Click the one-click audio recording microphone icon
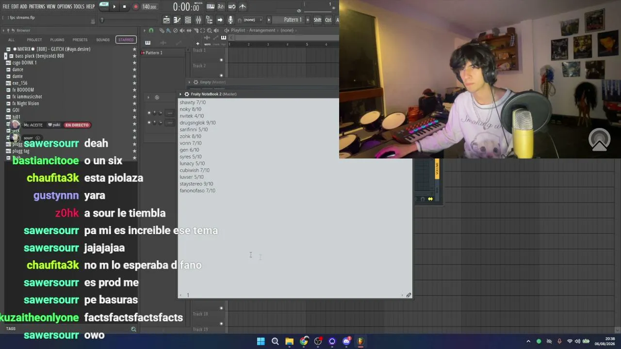This screenshot has width=621, height=349. (230, 20)
